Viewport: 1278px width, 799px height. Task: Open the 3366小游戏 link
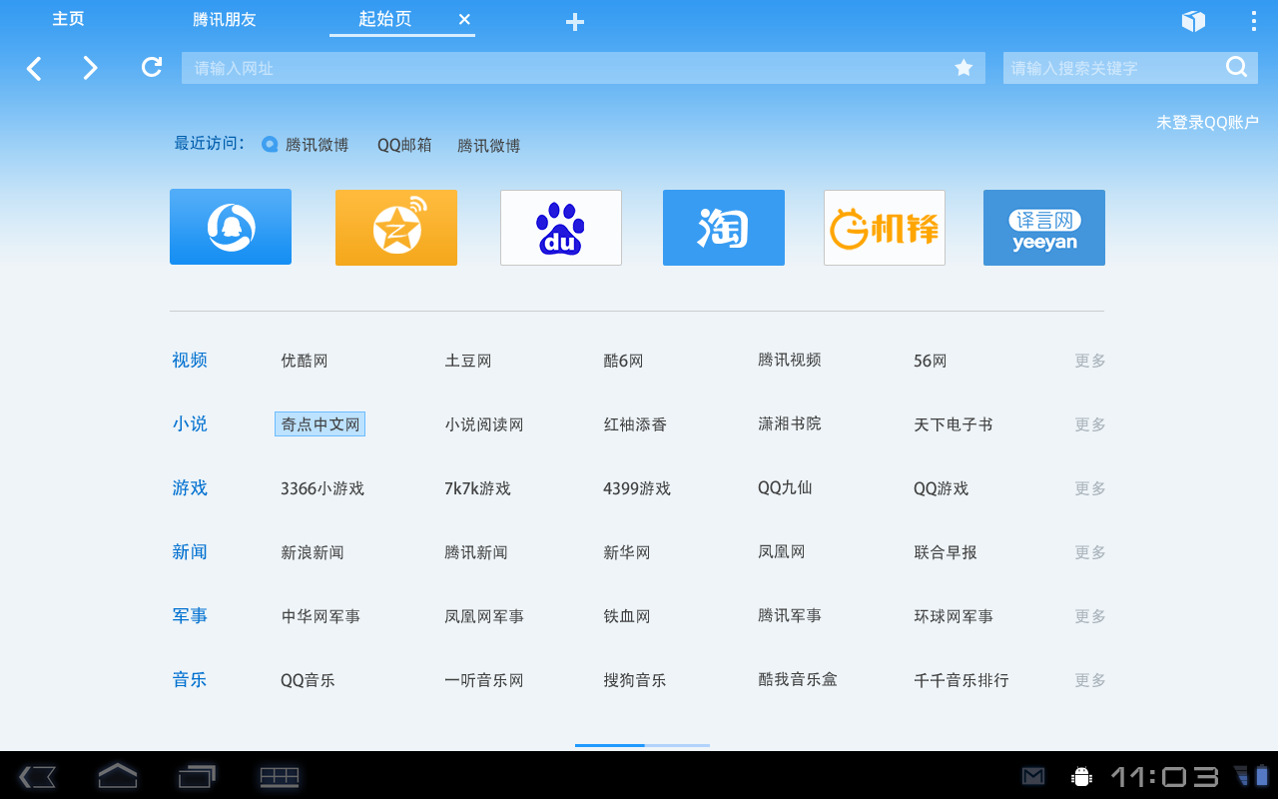[x=322, y=488]
